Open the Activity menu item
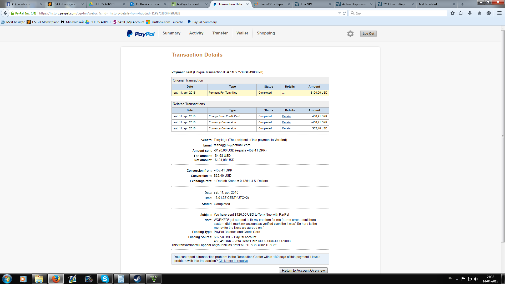505x284 pixels. [x=196, y=33]
